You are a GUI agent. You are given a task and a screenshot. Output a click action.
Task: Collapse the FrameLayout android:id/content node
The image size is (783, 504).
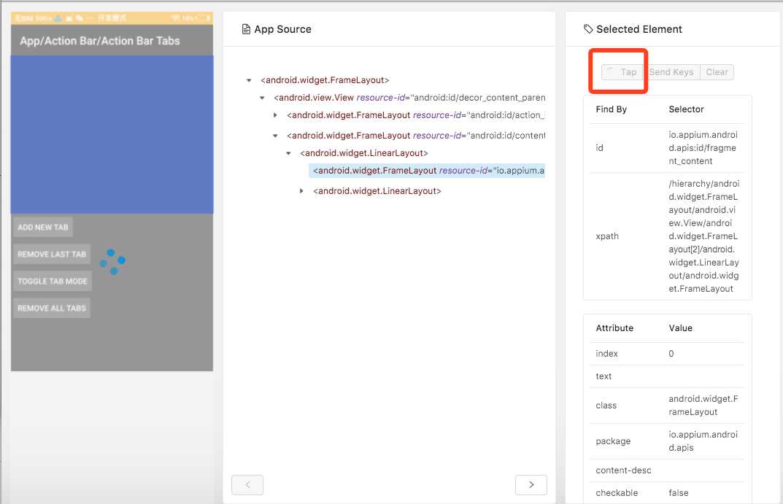point(275,136)
